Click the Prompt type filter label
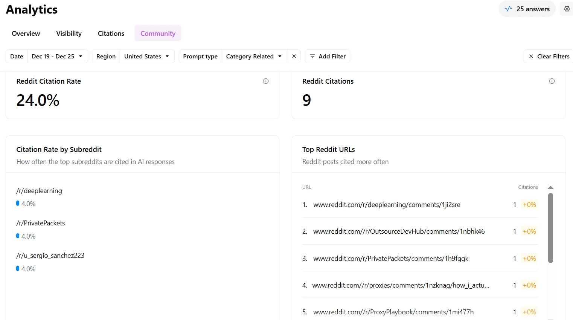 200,56
